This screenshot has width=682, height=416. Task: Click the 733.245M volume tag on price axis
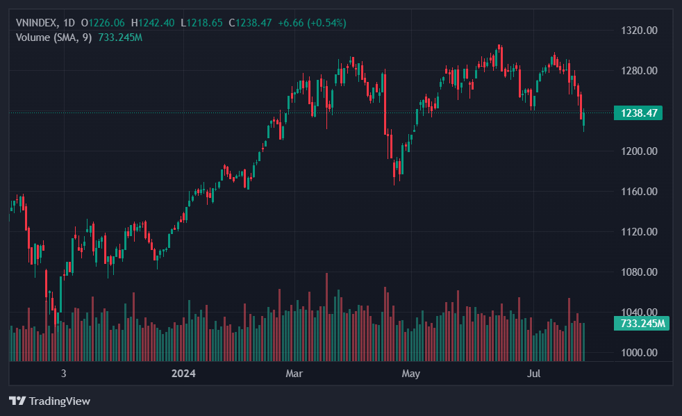click(x=641, y=324)
